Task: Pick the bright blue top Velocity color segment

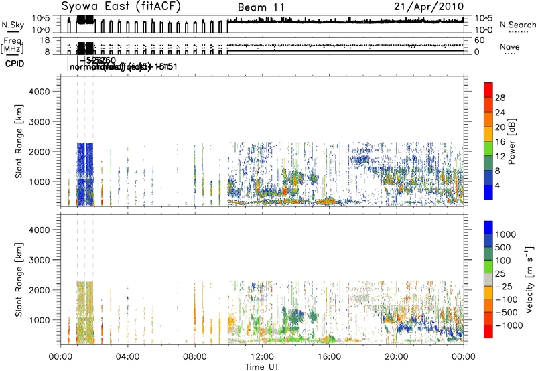Action: tap(488, 228)
